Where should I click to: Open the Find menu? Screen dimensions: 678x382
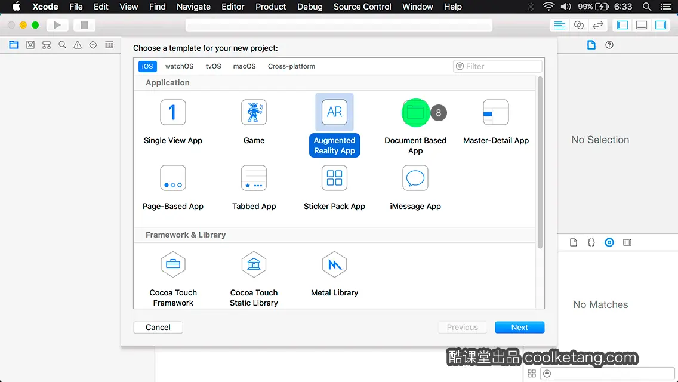pyautogui.click(x=158, y=7)
